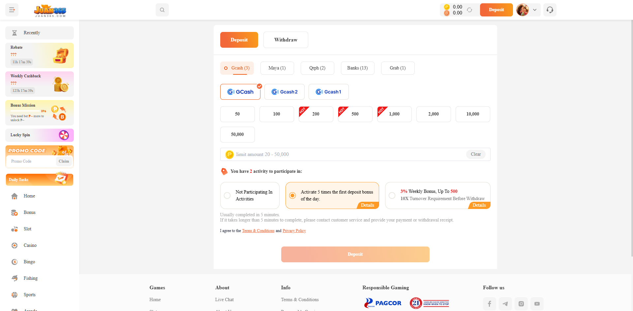Select Not Participating In Activities option
Screen dimensions: 633x311
coord(250,195)
